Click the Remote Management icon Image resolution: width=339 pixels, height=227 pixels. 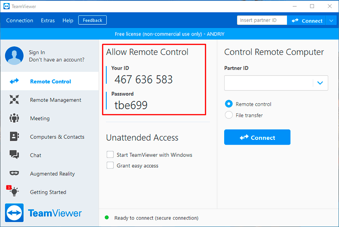[14, 100]
